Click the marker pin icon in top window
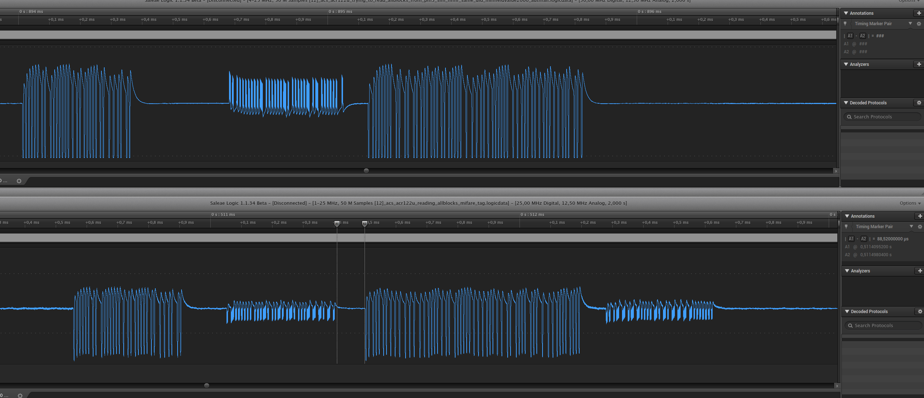 click(845, 24)
